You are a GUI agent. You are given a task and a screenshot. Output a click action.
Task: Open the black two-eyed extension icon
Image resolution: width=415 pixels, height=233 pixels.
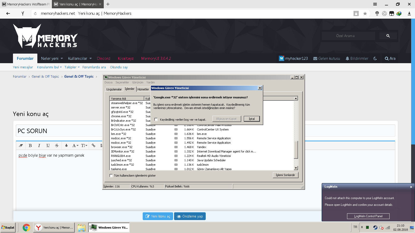coord(392,13)
